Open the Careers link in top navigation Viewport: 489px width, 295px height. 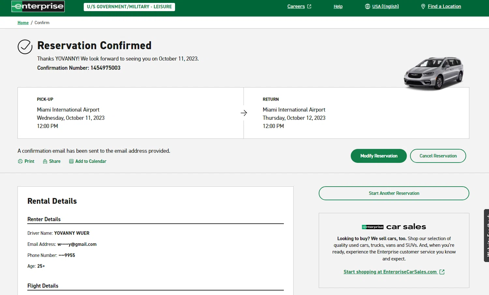[296, 7]
